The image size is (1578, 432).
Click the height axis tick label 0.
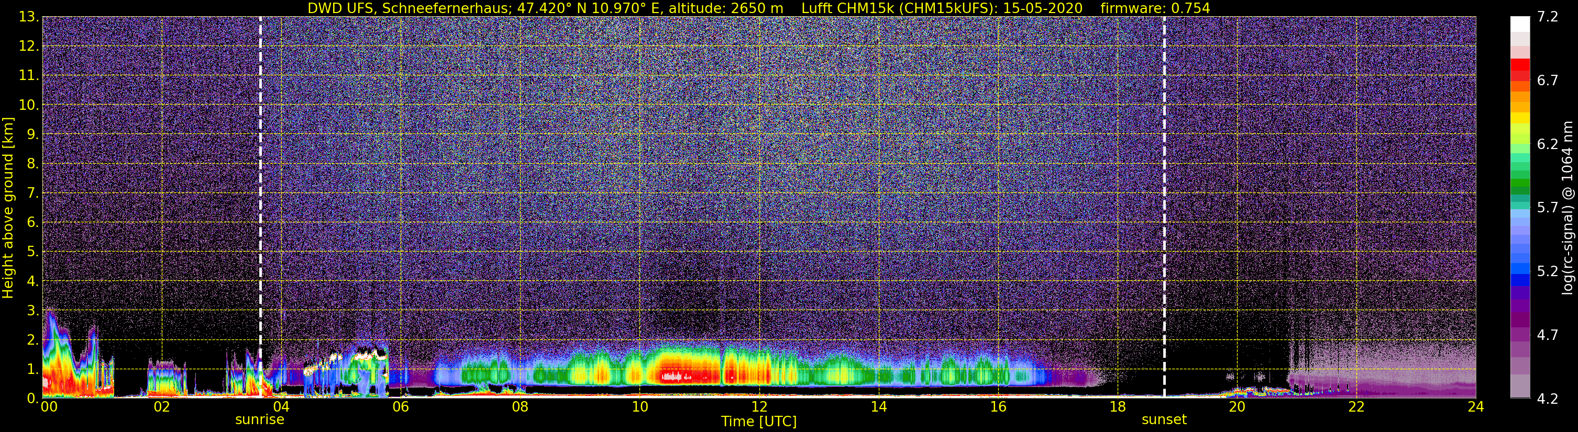click(x=32, y=397)
